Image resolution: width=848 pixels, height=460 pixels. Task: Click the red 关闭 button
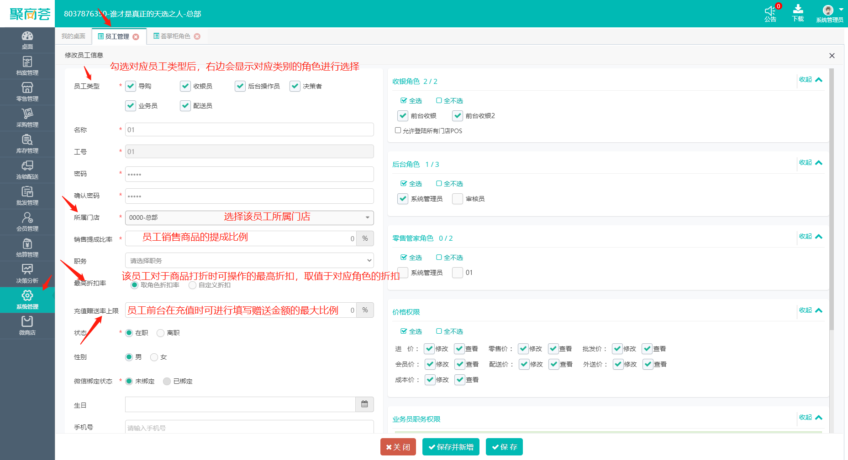pyautogui.click(x=398, y=447)
